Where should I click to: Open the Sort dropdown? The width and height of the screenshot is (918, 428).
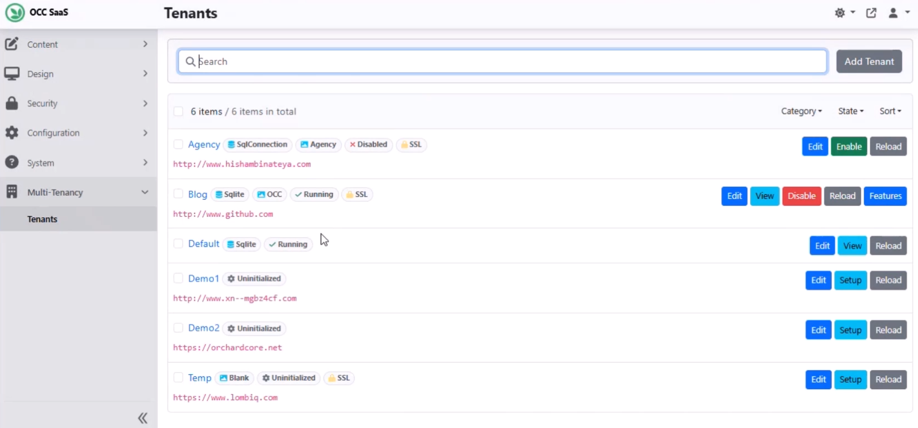coord(890,111)
